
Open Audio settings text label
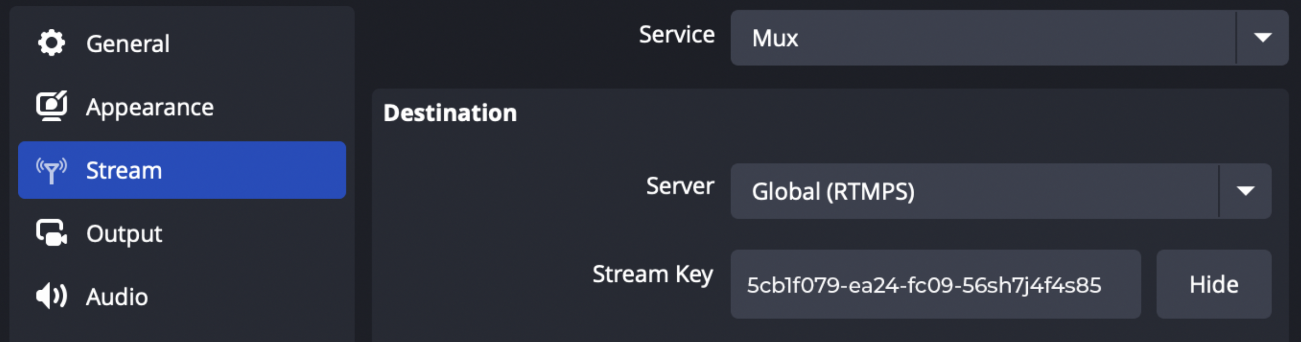[117, 297]
